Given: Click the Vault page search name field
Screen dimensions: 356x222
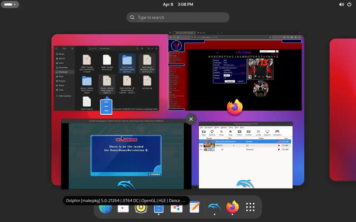Looking at the screenshot, I should pos(267,51).
